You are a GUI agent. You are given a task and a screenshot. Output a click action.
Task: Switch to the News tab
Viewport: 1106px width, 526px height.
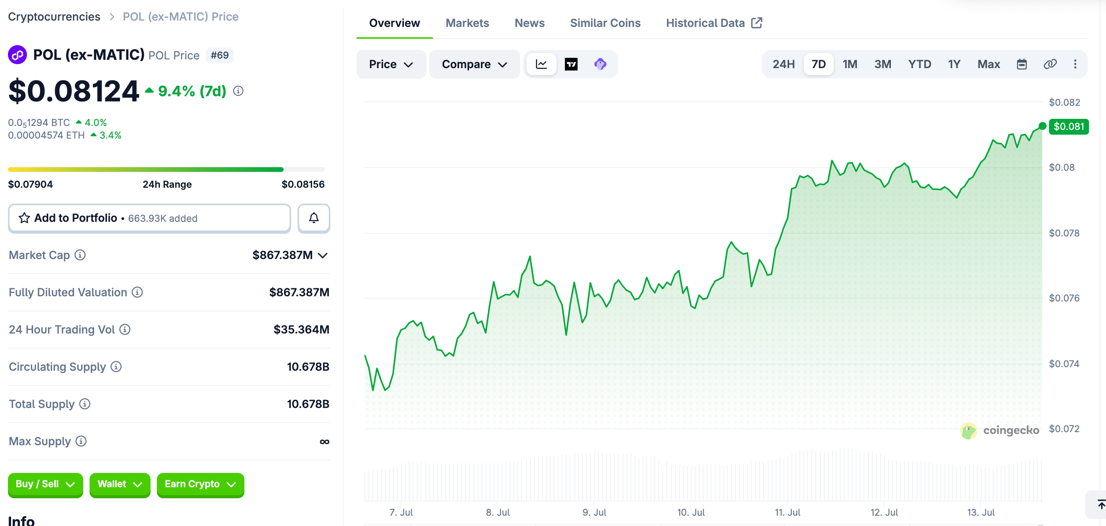coord(529,23)
